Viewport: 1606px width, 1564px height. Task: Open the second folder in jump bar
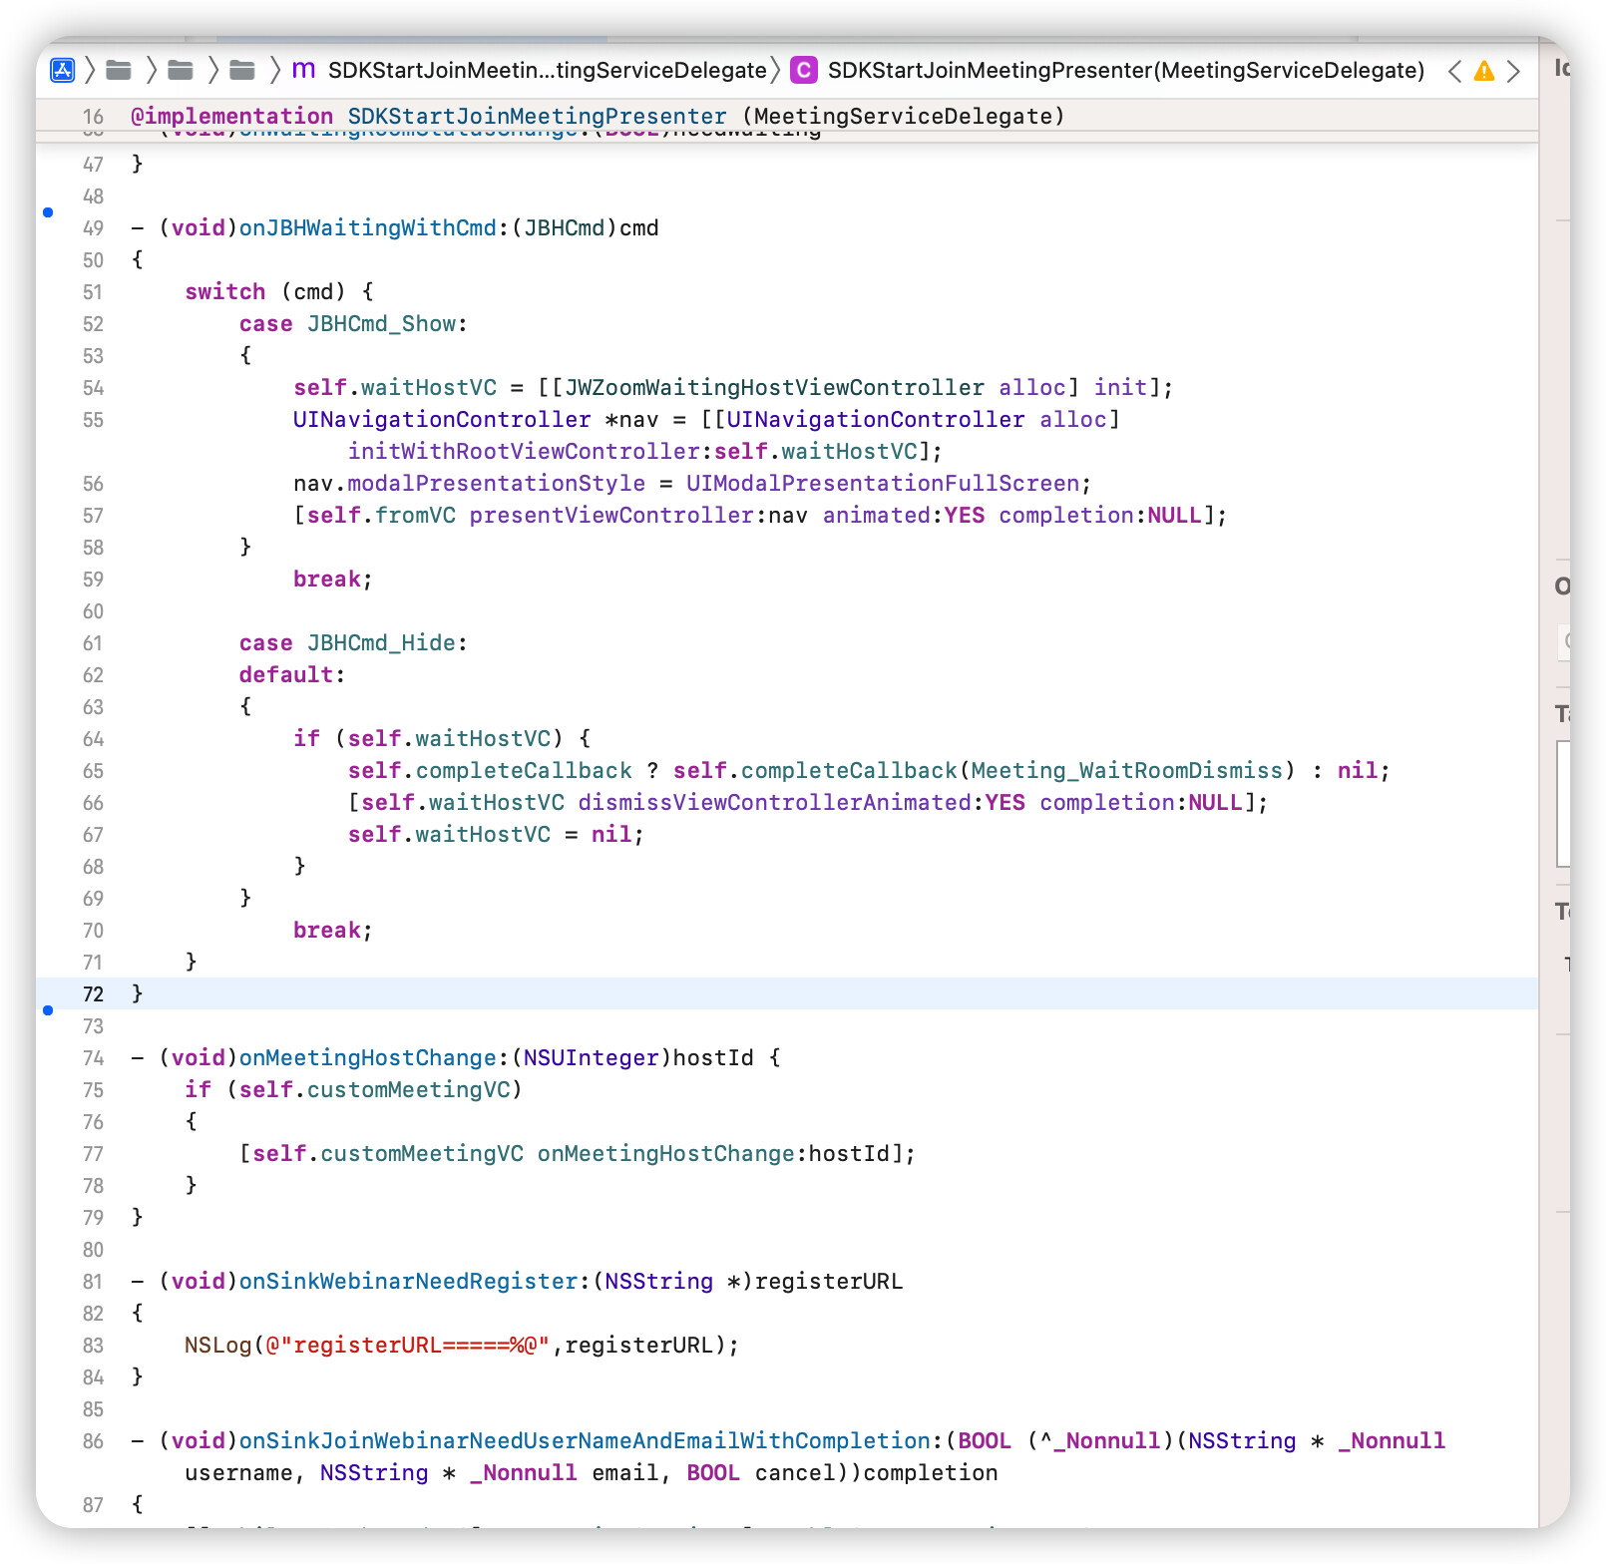coord(181,70)
